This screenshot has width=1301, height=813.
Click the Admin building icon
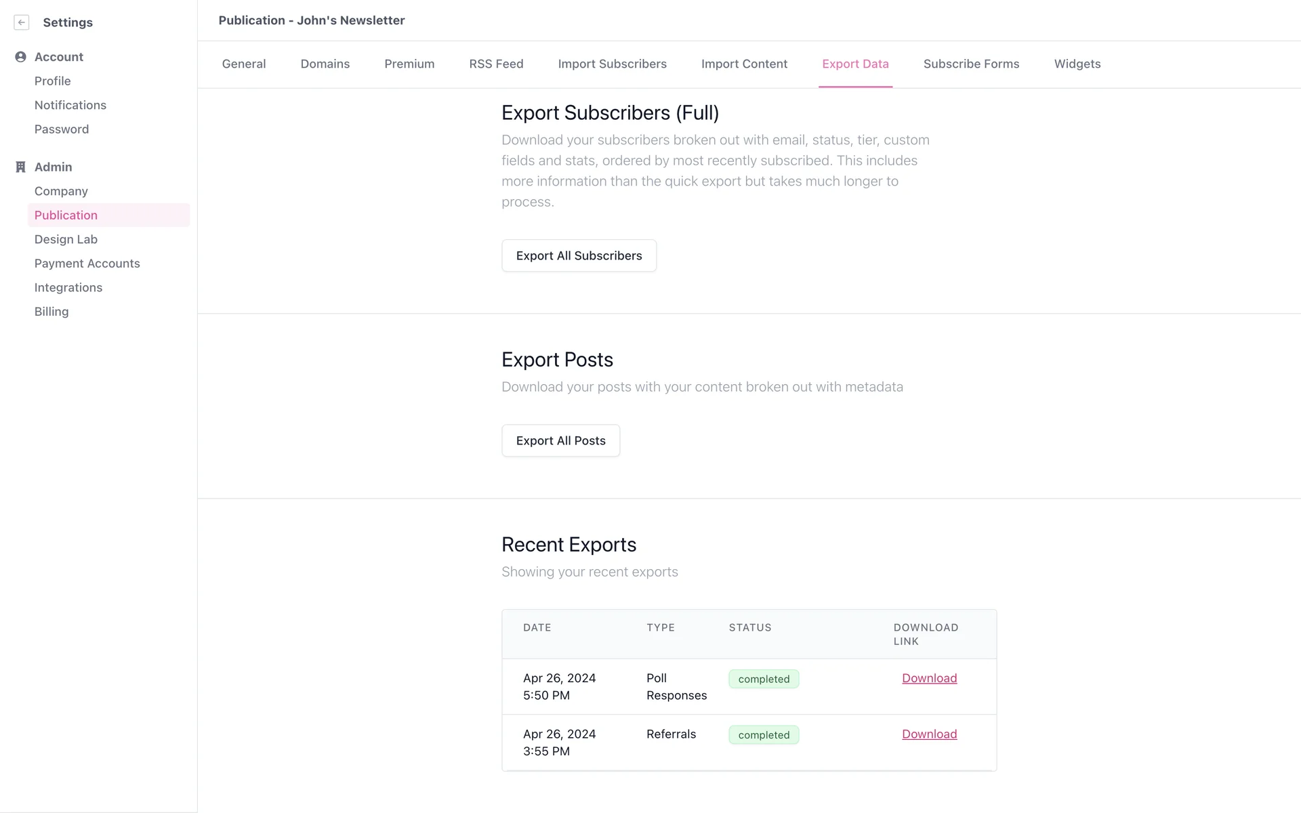[20, 167]
